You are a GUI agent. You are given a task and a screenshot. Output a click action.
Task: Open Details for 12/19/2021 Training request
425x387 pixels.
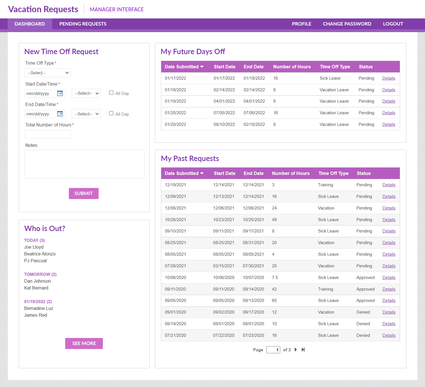(x=389, y=185)
